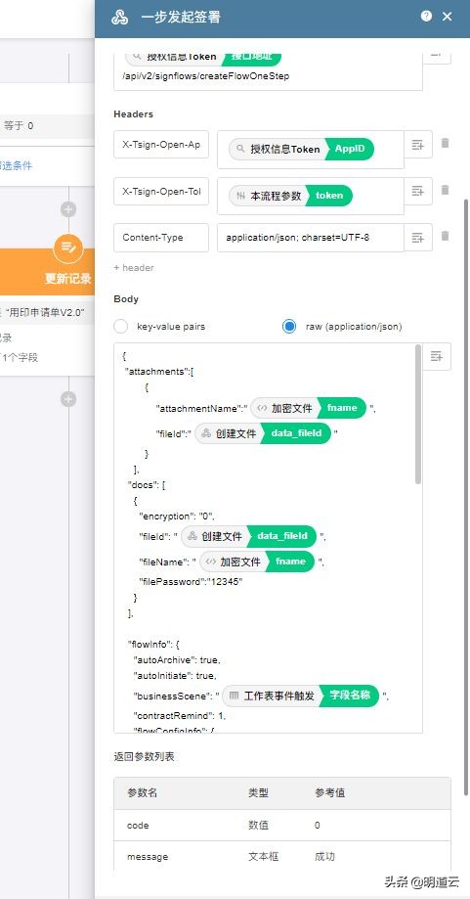470x899 pixels.
Task: Click the "contractRemind": 1 line
Action: pyautogui.click(x=180, y=715)
